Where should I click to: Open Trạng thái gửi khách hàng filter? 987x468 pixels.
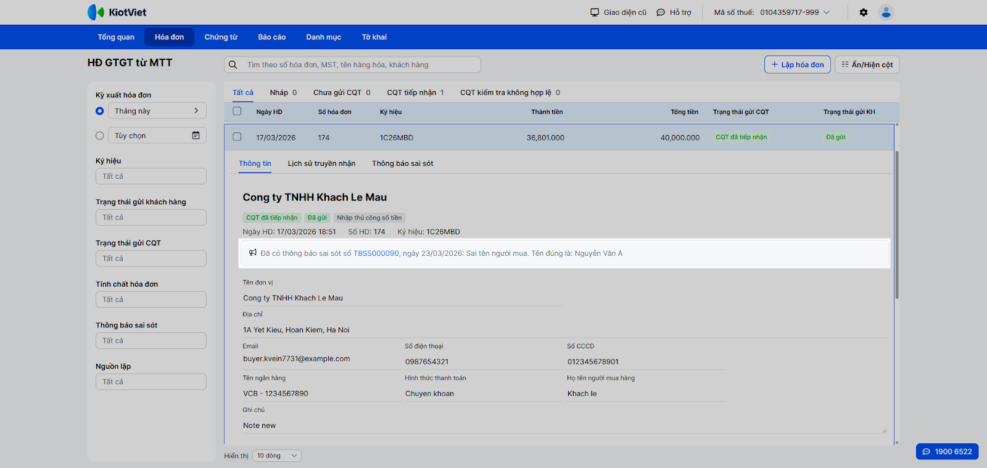[x=151, y=218]
